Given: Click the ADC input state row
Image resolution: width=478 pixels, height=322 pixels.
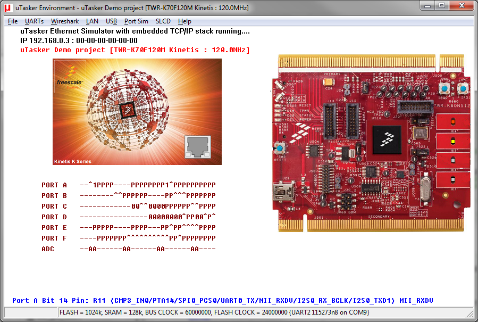Looking at the screenshot, I should (x=128, y=249).
